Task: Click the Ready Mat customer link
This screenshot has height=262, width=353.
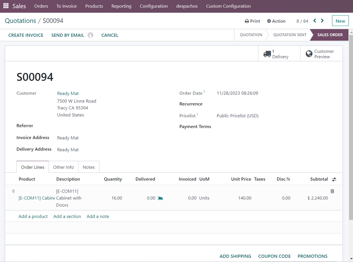Action: [x=68, y=93]
